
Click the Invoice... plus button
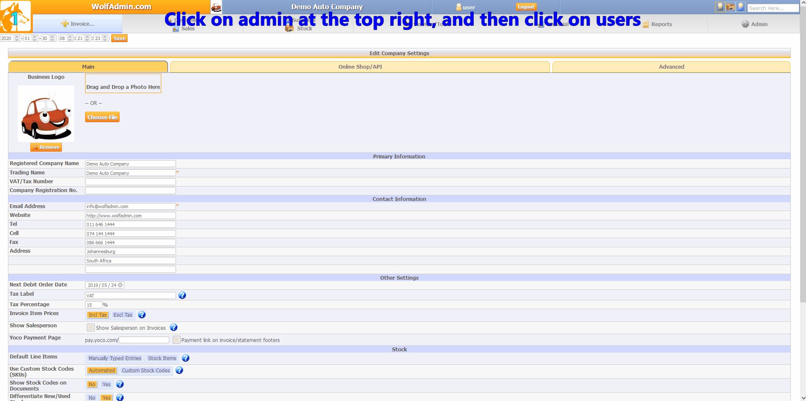[x=78, y=24]
